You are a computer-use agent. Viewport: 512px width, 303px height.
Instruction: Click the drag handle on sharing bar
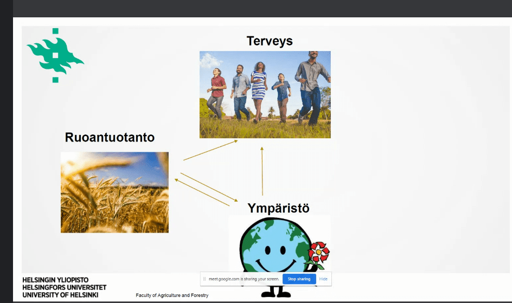pyautogui.click(x=204, y=279)
